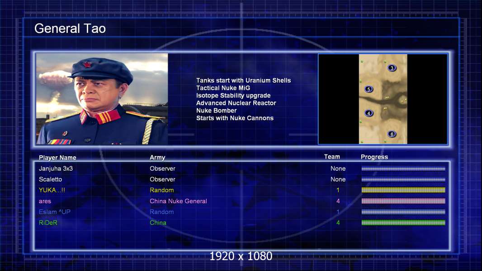Image resolution: width=482 pixels, height=271 pixels.
Task: Click start position marker 4 on the map
Action: coord(369,113)
